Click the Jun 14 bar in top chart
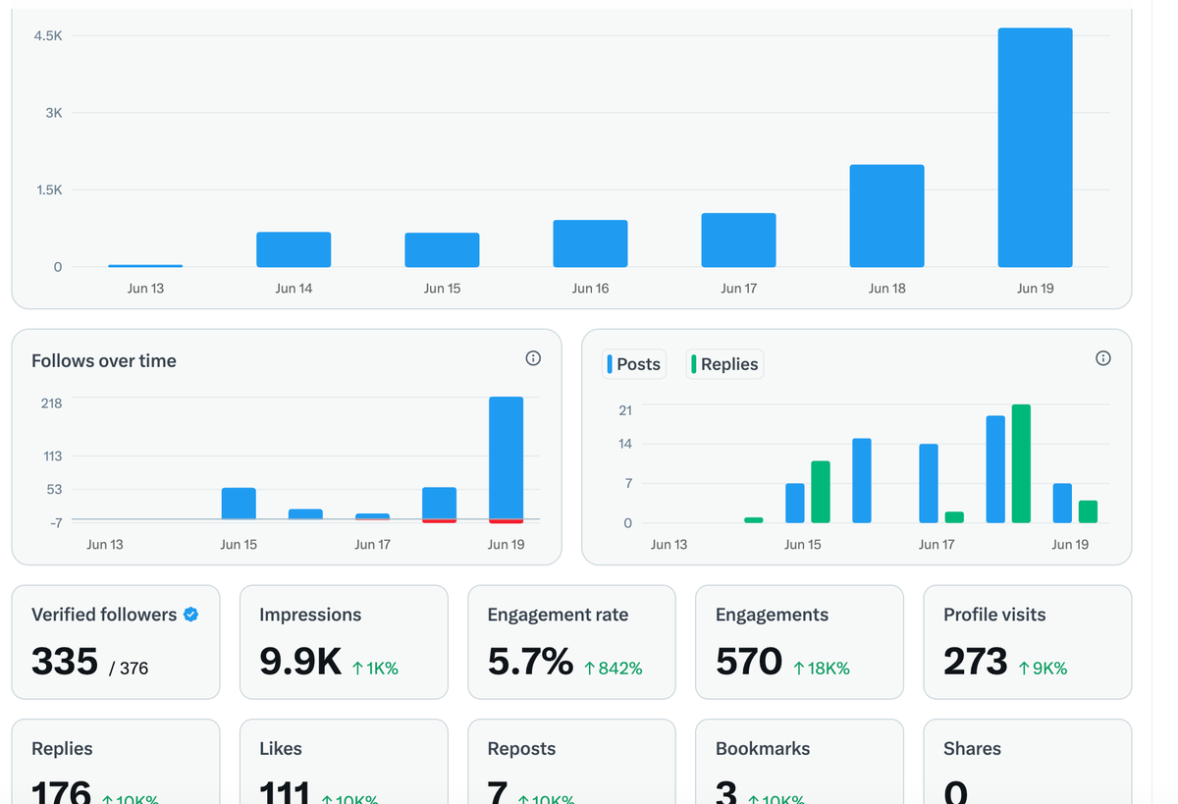 click(294, 249)
